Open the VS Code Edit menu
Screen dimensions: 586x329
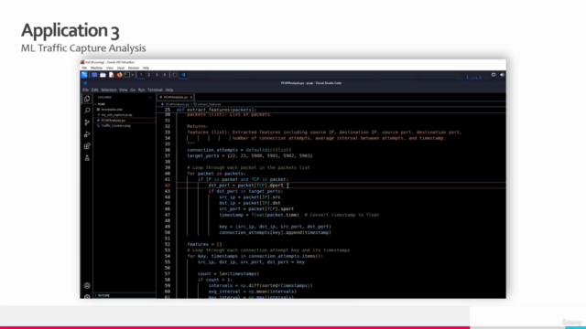(94, 90)
